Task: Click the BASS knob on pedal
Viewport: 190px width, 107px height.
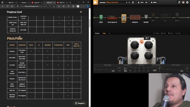Action: [x=148, y=45]
